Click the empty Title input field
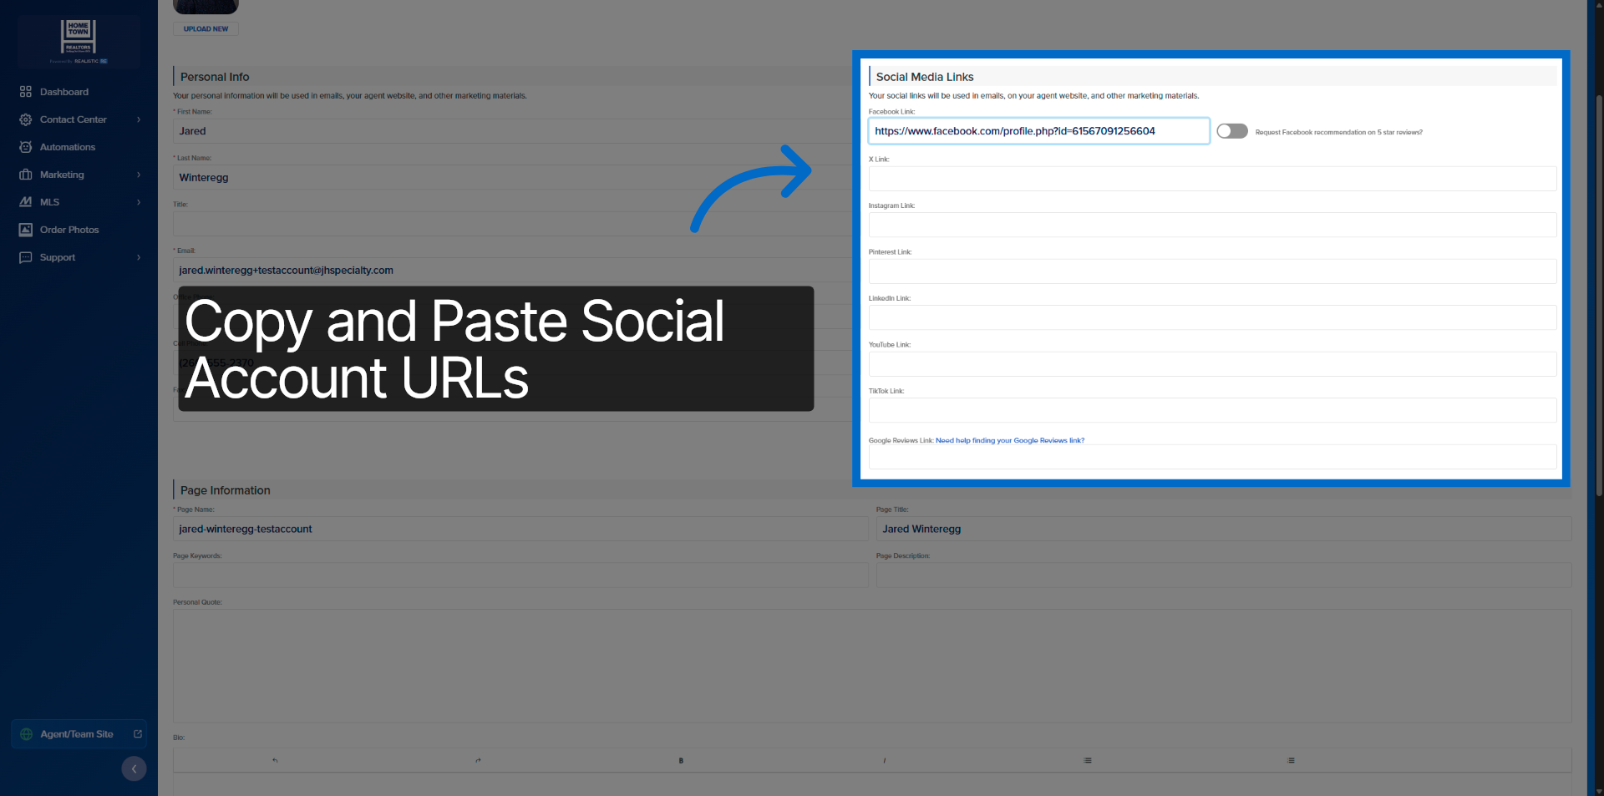This screenshot has height=796, width=1604. click(x=512, y=224)
